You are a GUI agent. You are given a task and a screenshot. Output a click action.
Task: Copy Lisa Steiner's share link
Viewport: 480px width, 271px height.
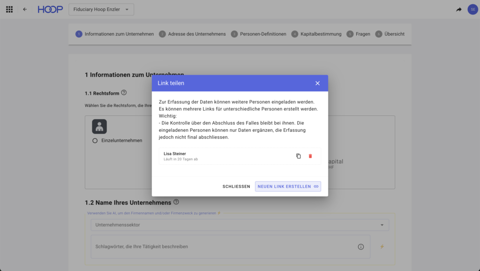click(x=299, y=156)
